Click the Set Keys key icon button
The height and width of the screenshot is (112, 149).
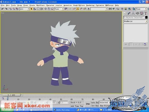88,104
